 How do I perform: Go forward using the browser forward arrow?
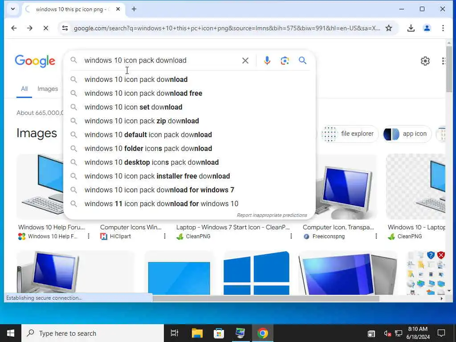(x=30, y=28)
